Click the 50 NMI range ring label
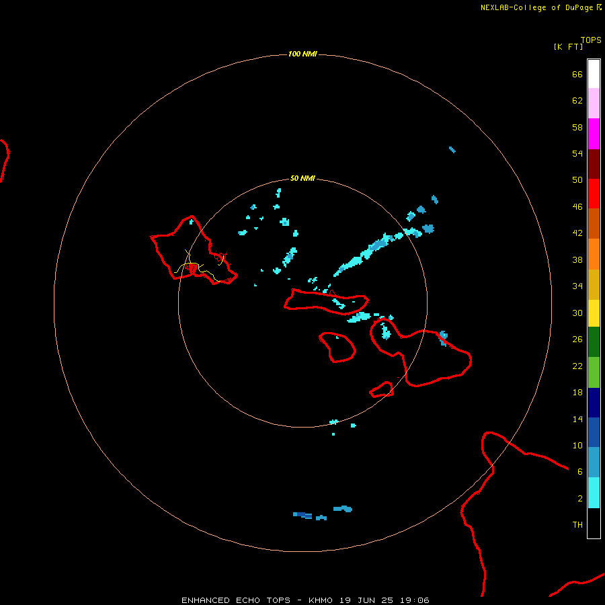The width and height of the screenshot is (605, 605). coord(302,178)
